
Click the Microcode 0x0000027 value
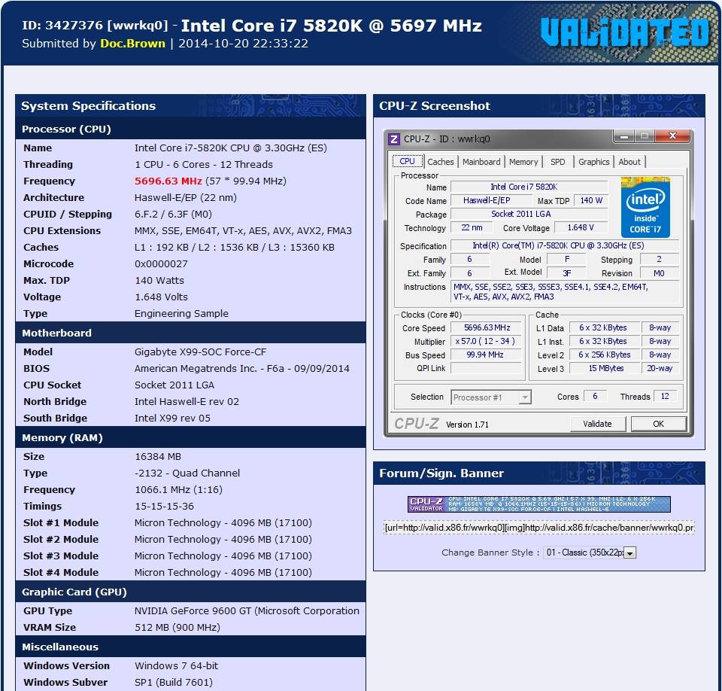[x=161, y=264]
